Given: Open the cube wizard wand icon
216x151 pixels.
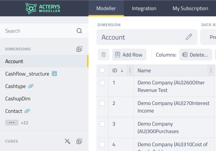Looking at the screenshot, I should [x=67, y=141].
